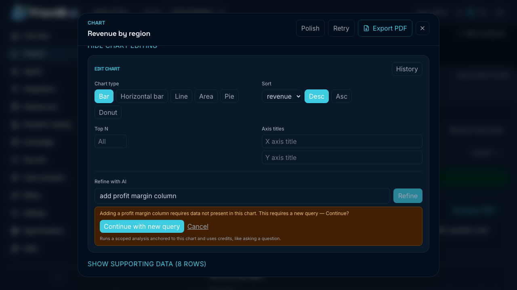
Task: Retry the chart generation
Action: pyautogui.click(x=341, y=28)
